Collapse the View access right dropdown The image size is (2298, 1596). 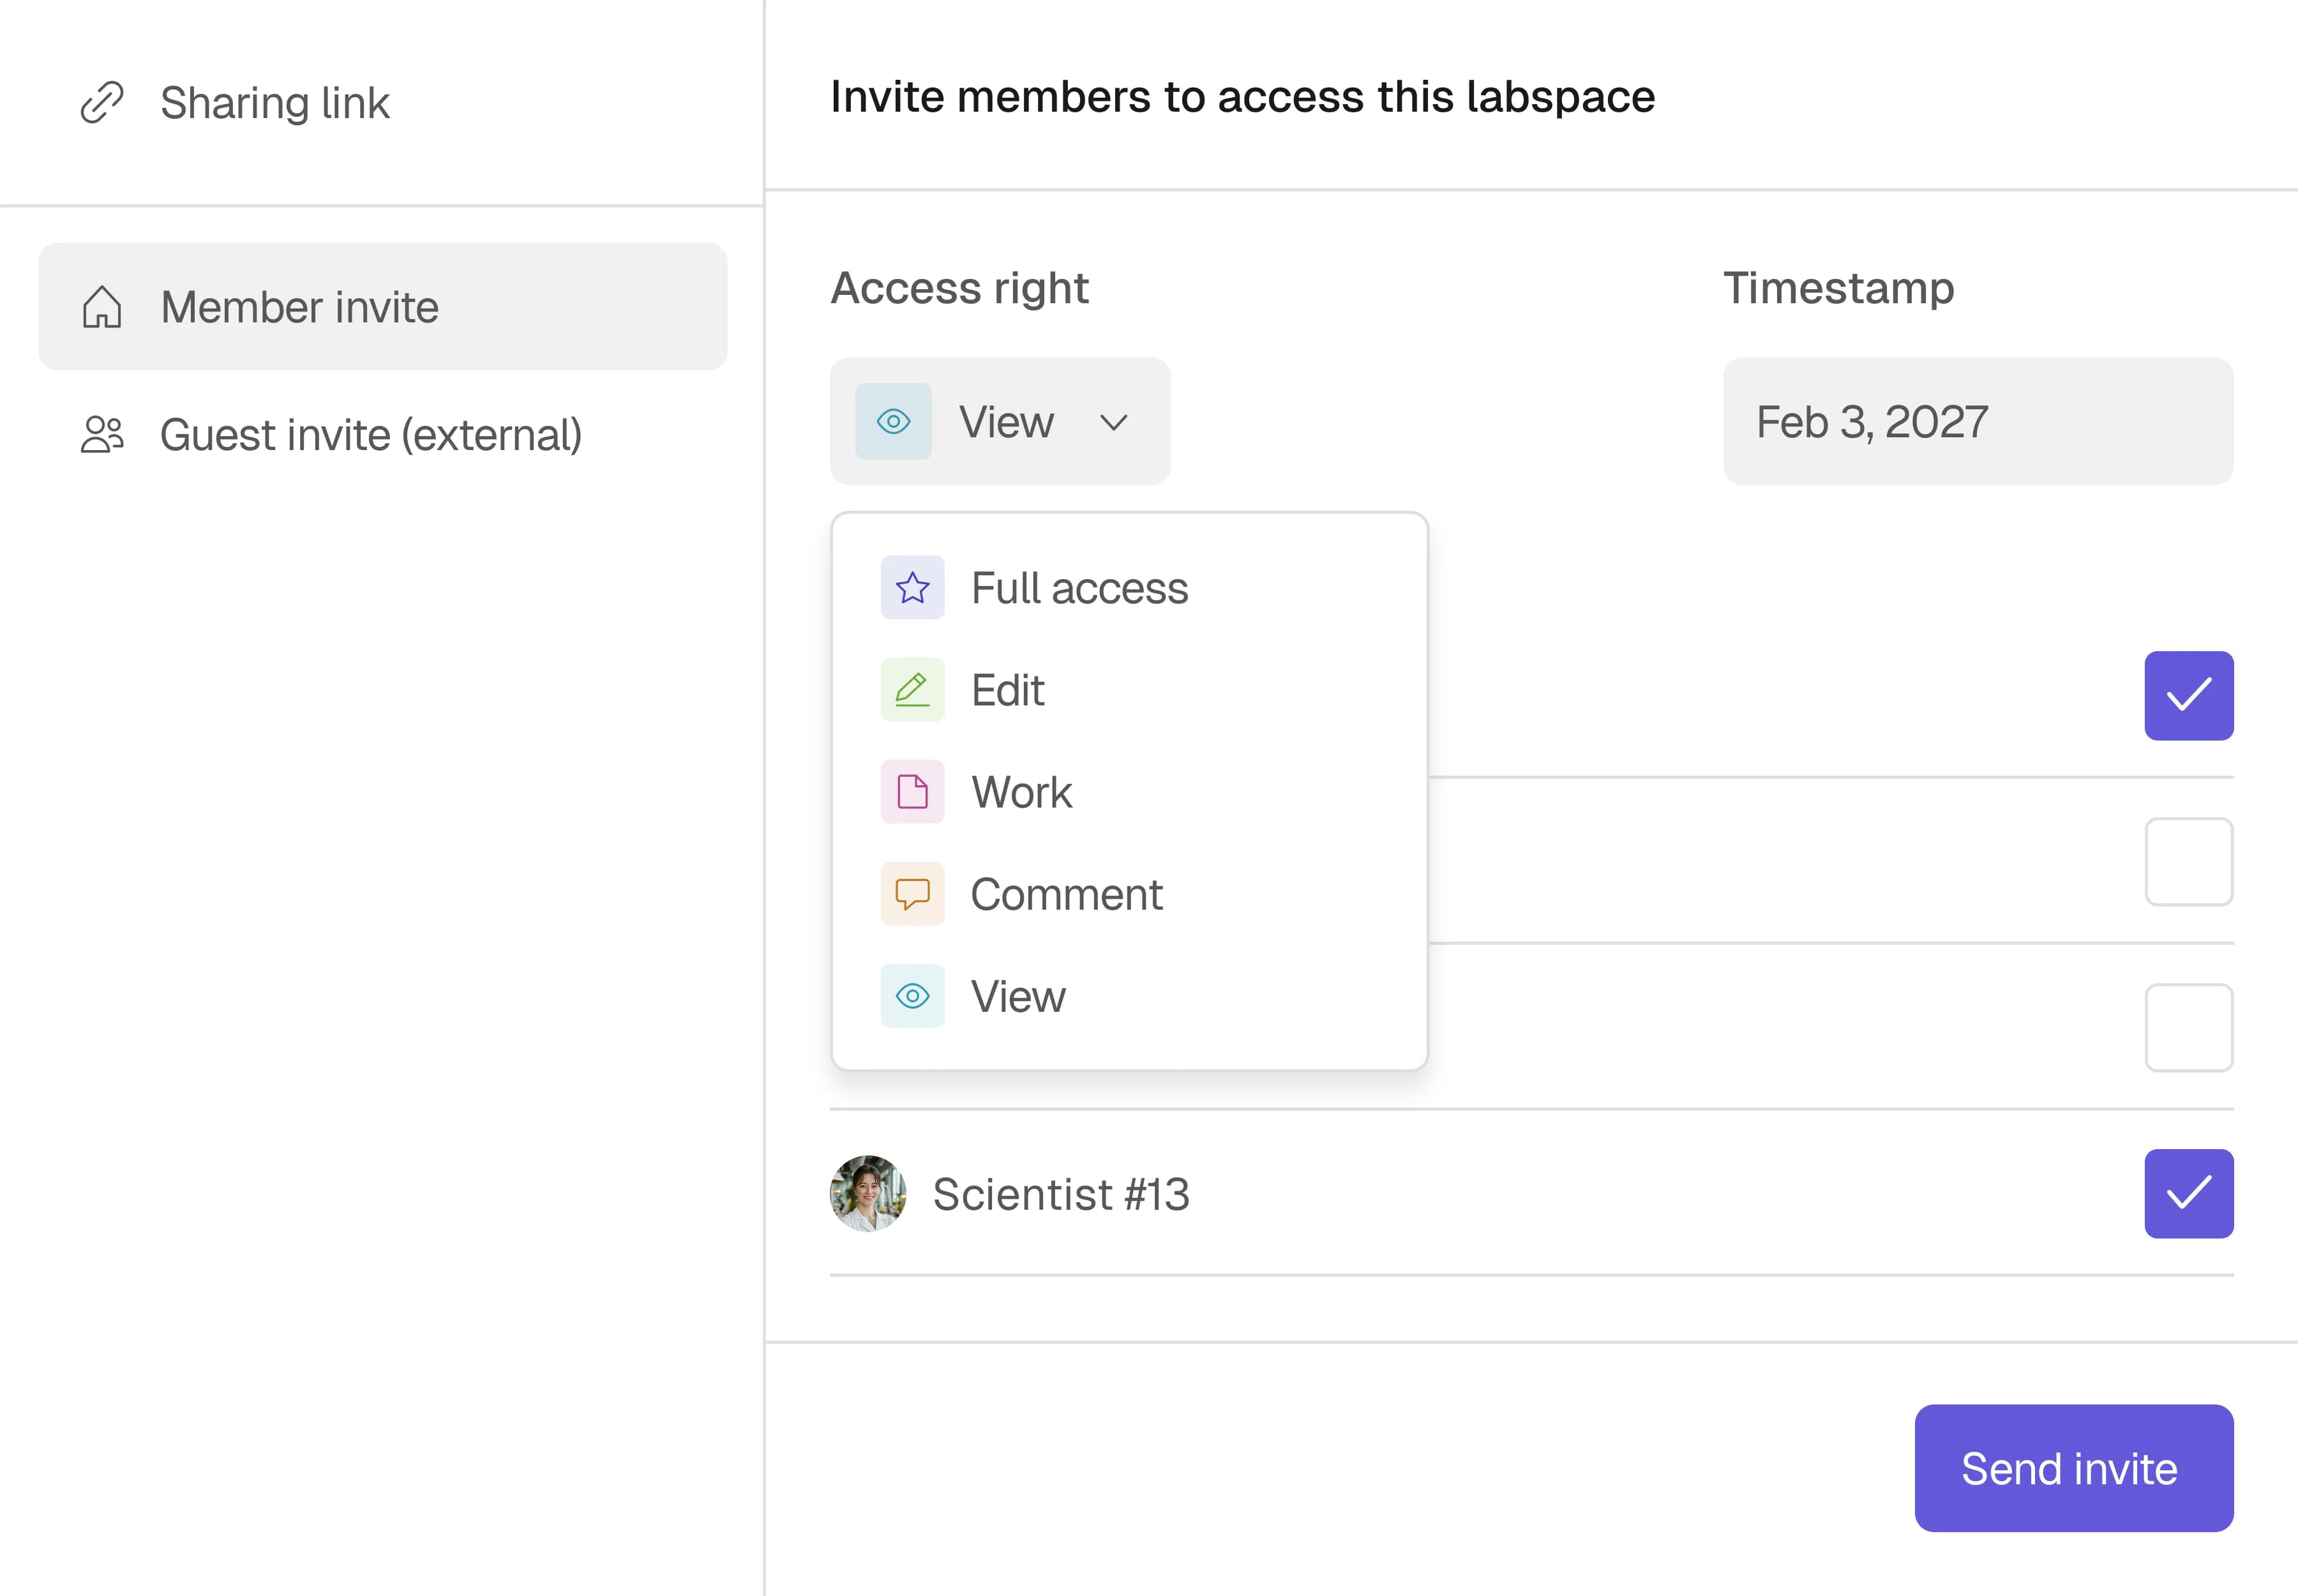[x=1000, y=421]
